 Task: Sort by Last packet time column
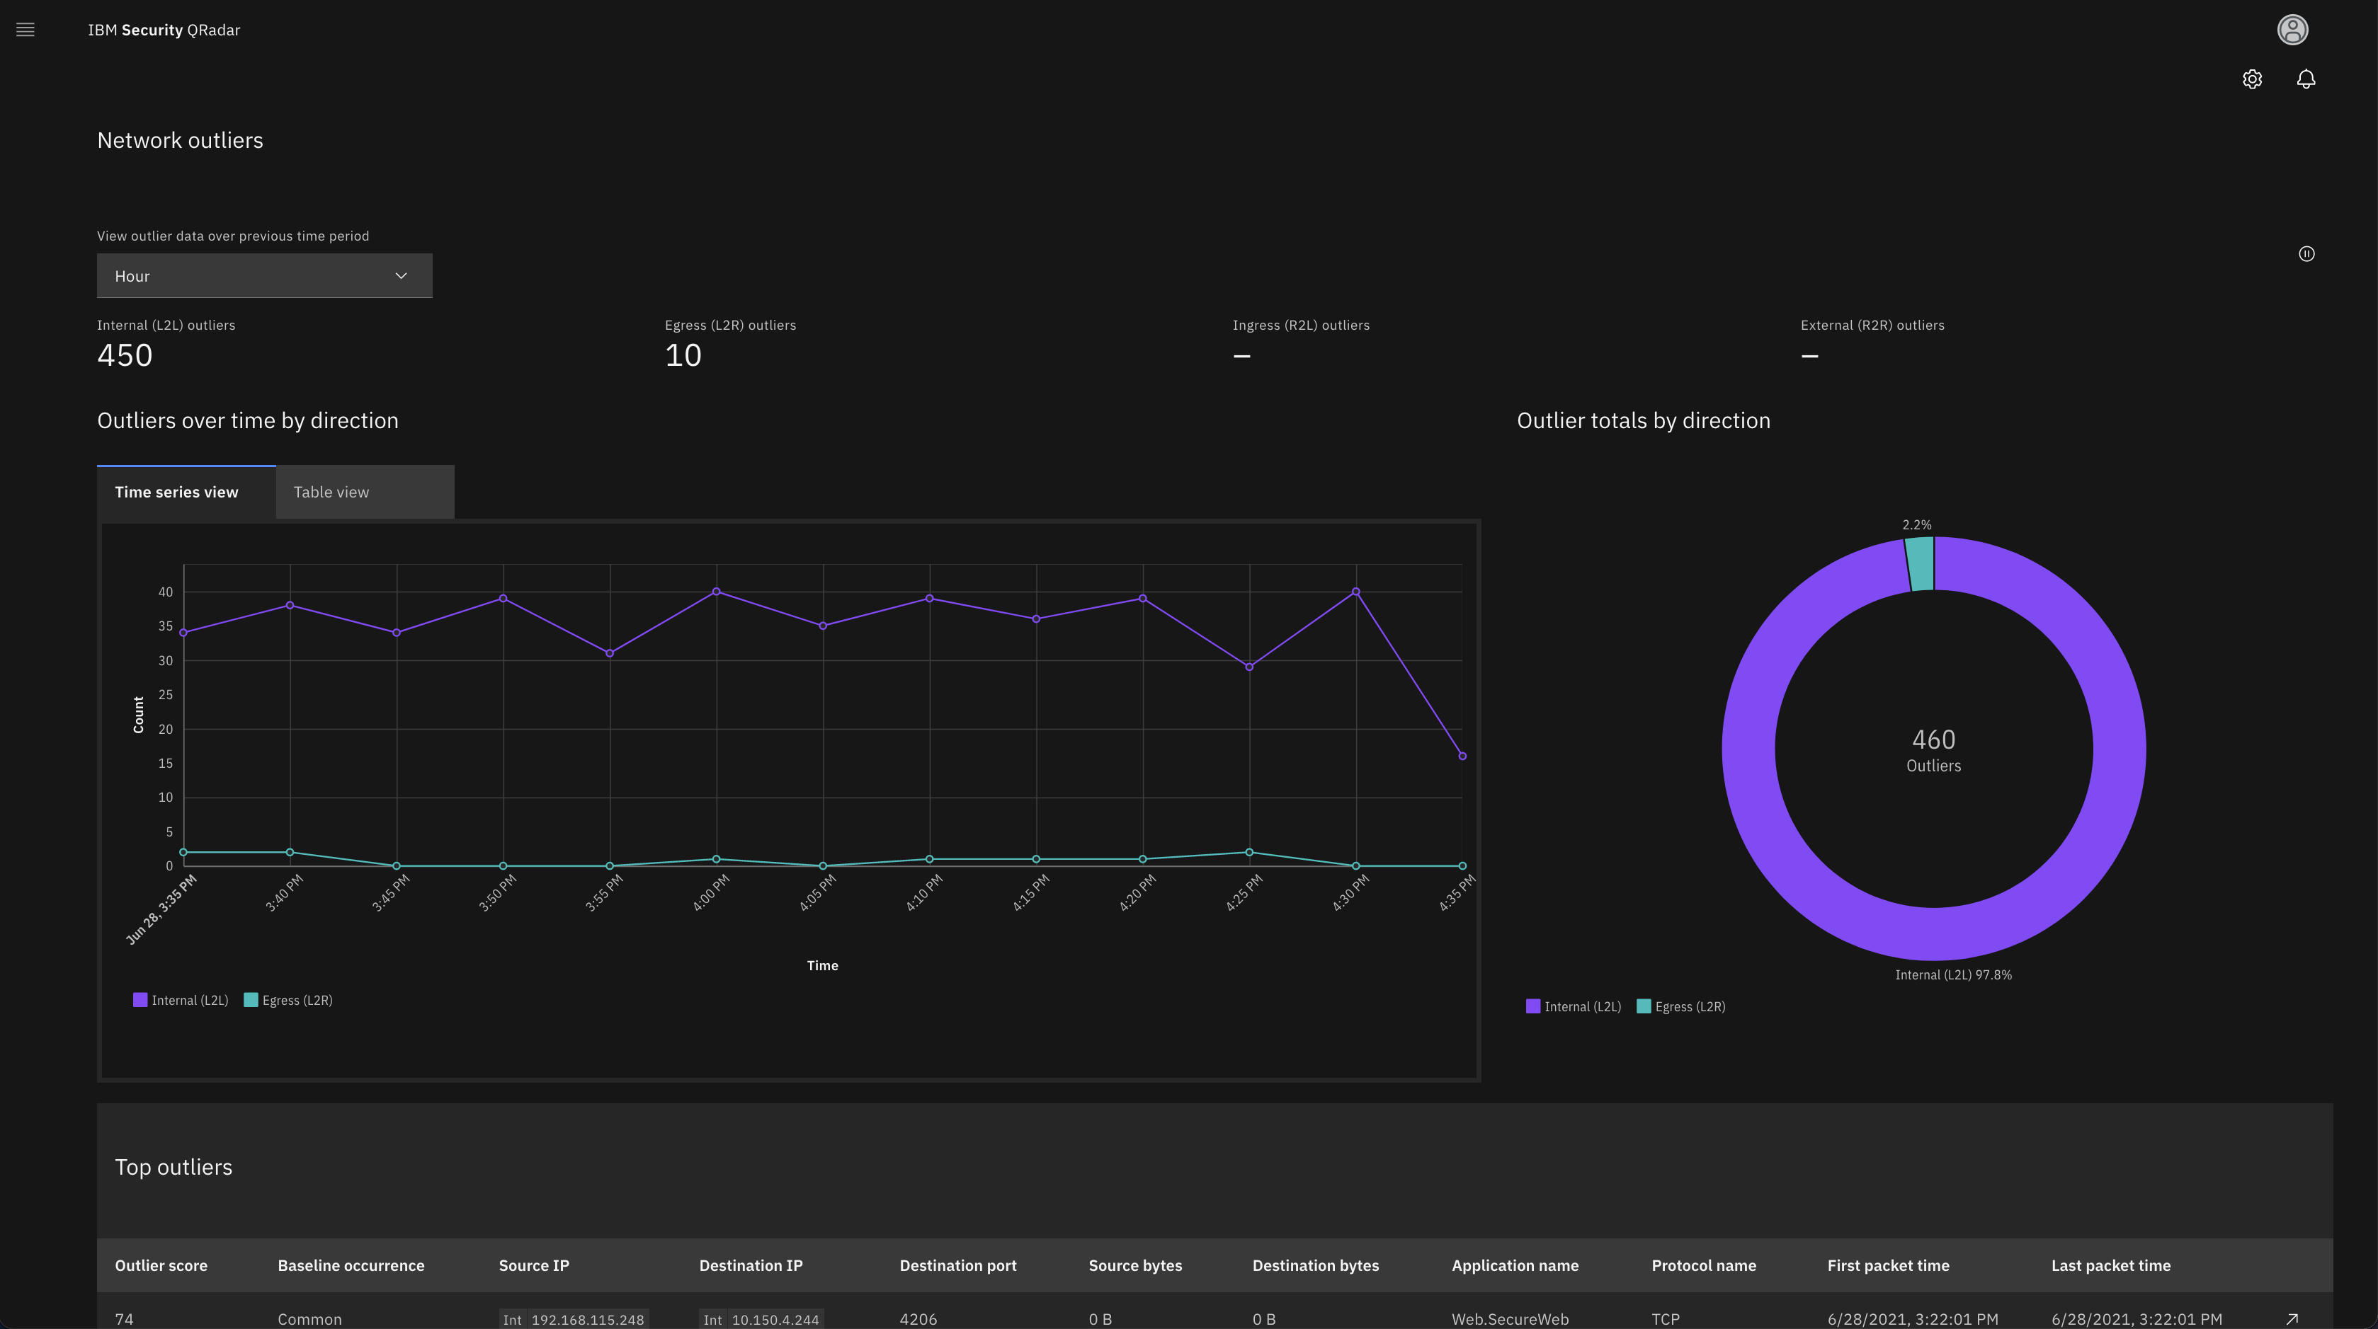[x=2110, y=1265]
